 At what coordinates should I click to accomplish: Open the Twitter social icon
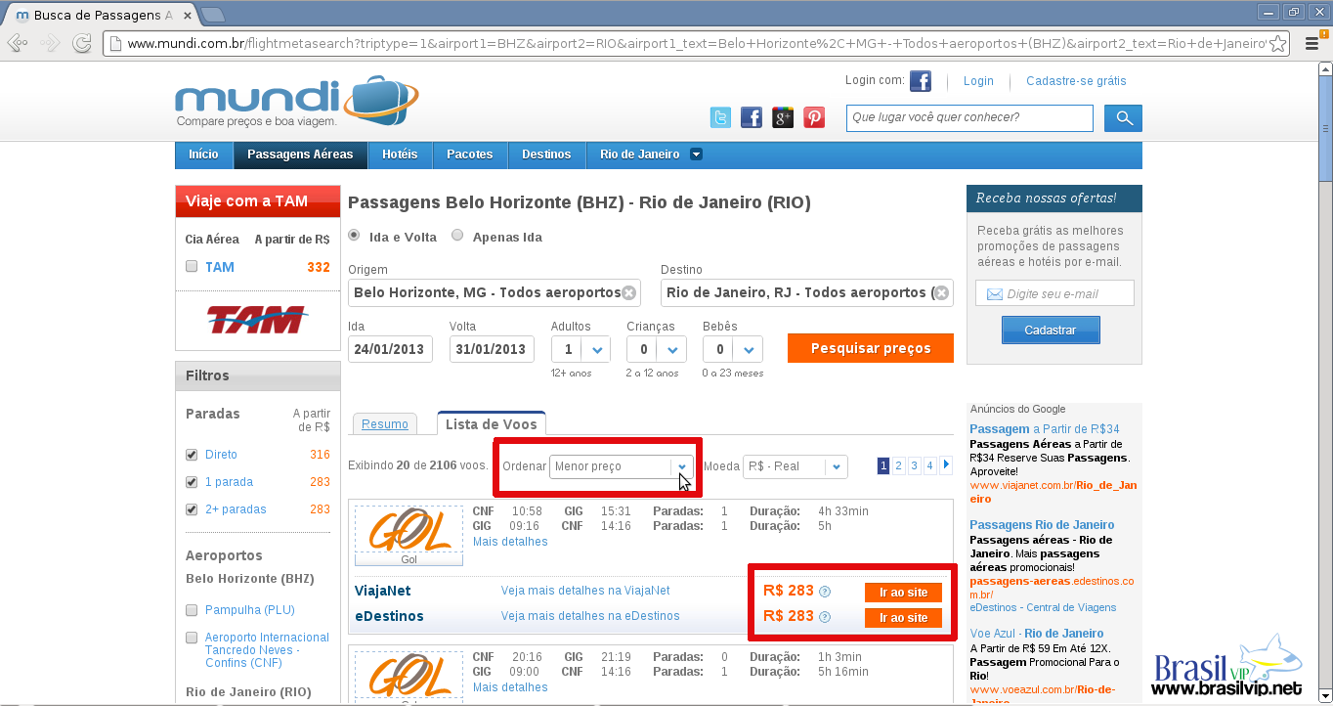click(x=720, y=117)
